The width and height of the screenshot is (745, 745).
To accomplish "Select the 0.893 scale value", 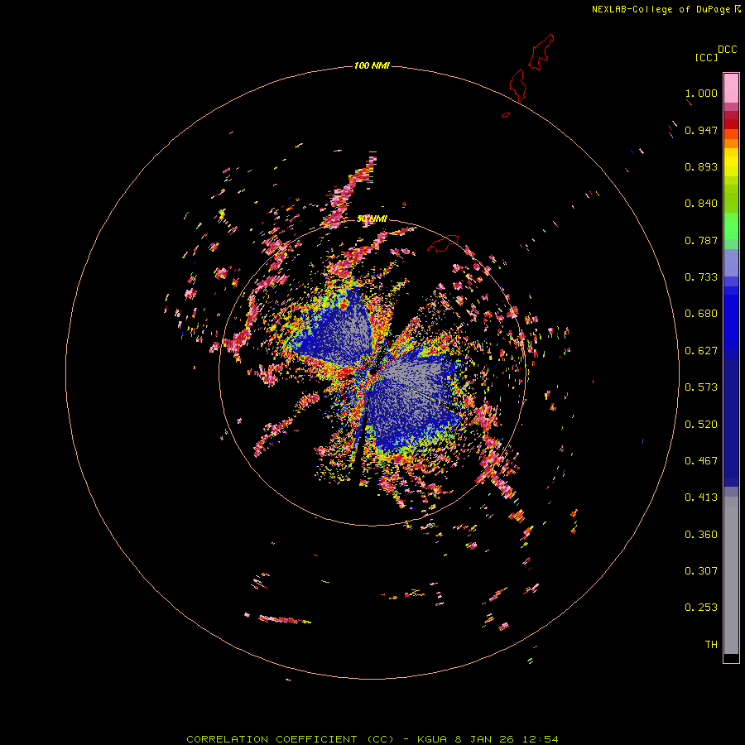I will (x=701, y=166).
